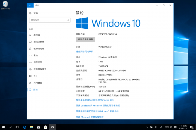Click the WORKGROUP organization value
Viewport: 196px width, 130px height.
[105, 47]
